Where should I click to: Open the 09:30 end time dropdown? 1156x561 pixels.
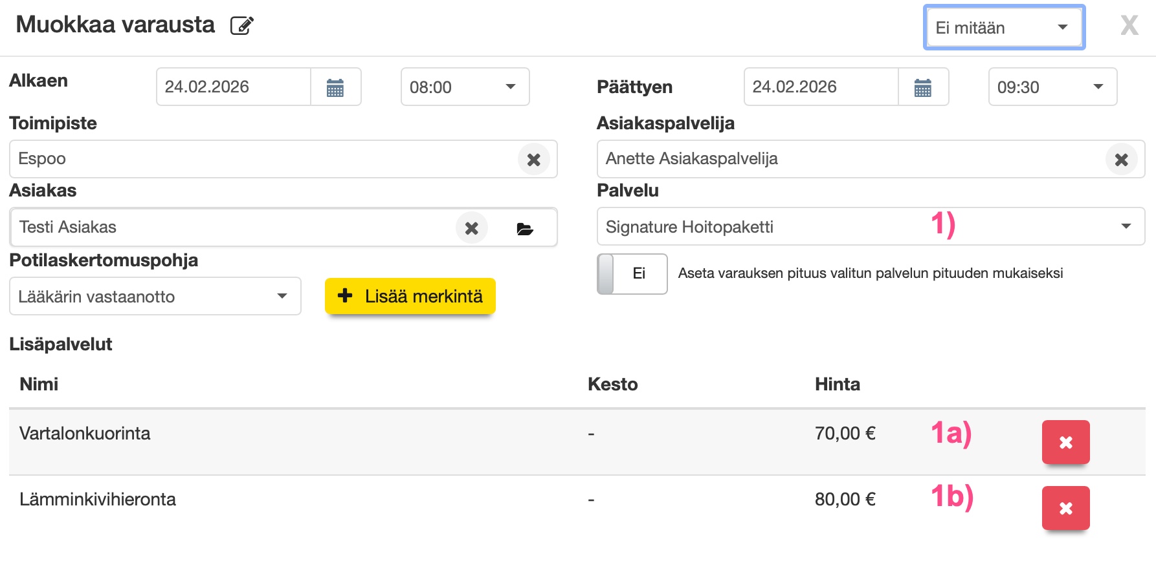coord(1052,87)
